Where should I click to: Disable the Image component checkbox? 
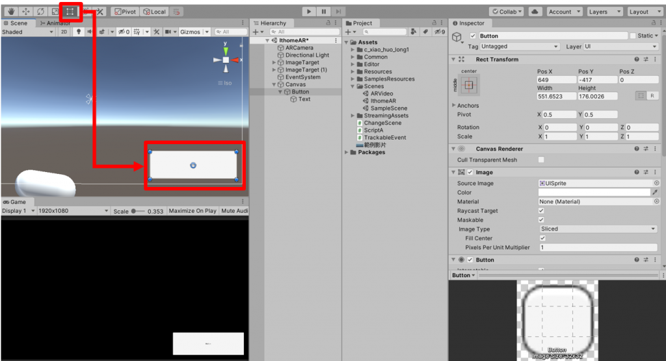click(470, 172)
